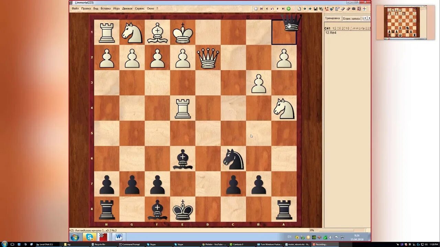Screen dimensions: 440x247
Task: Open the ? help menu
Action: (x=157, y=9)
